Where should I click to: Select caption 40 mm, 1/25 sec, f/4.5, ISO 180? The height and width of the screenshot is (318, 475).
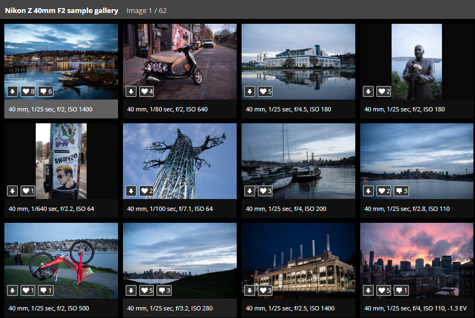coord(288,109)
